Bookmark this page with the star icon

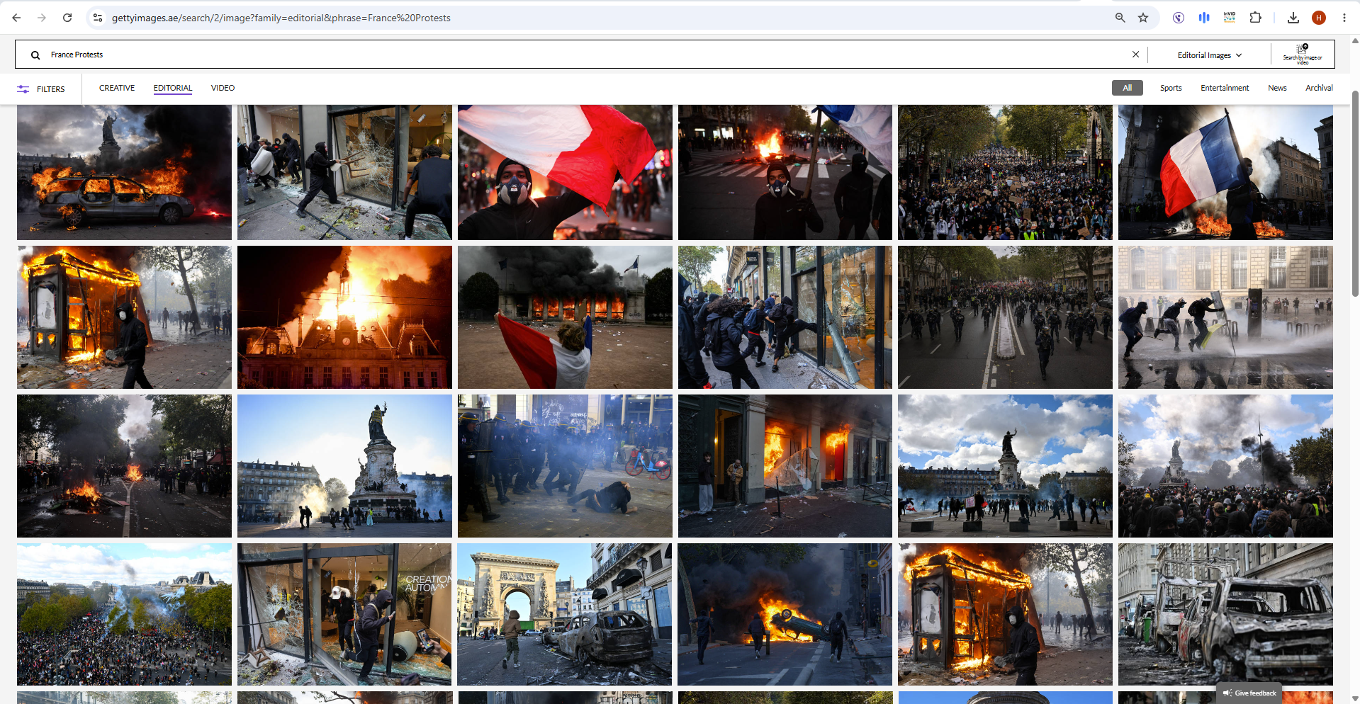point(1143,18)
